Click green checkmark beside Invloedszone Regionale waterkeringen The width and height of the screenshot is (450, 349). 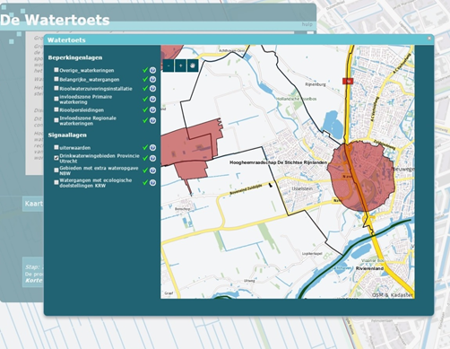(x=145, y=120)
